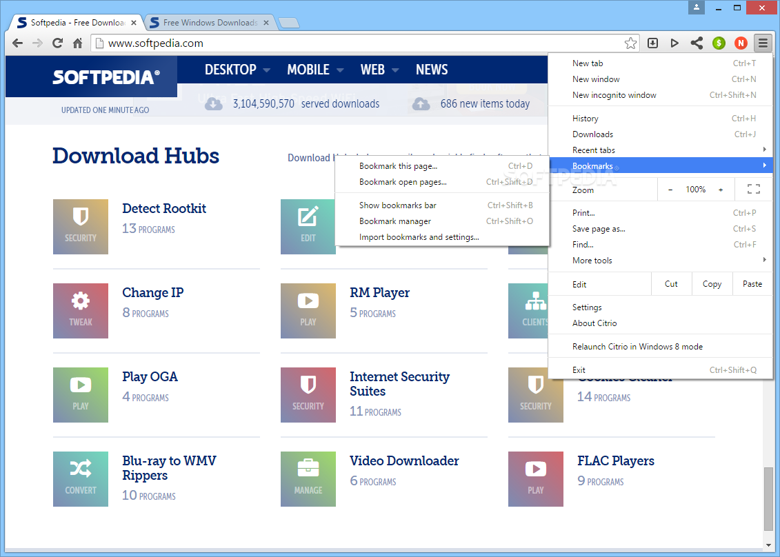Expand Recent tabs submenu

661,150
